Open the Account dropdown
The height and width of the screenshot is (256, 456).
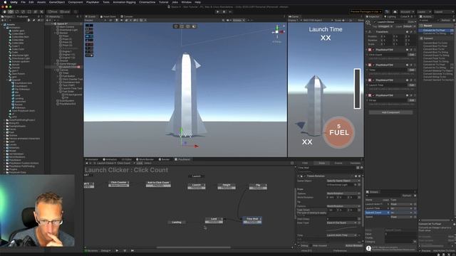407,12
